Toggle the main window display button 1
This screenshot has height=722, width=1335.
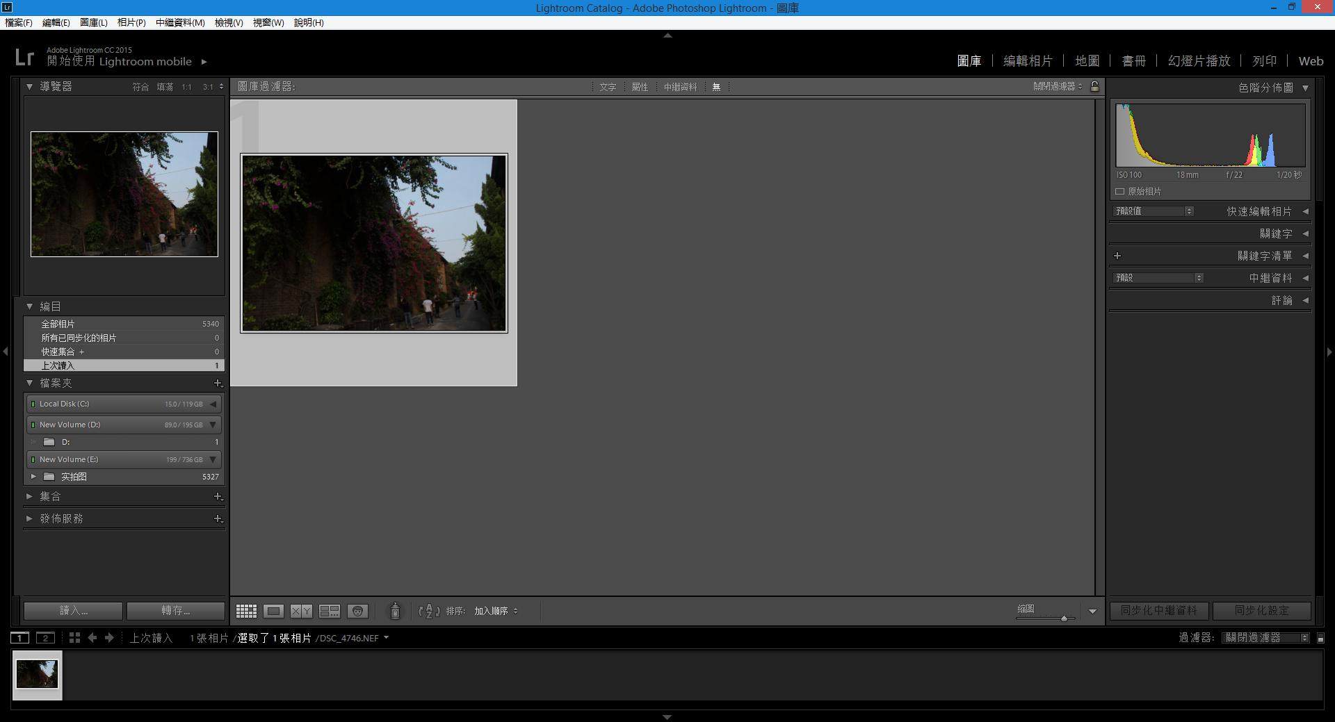(x=20, y=638)
